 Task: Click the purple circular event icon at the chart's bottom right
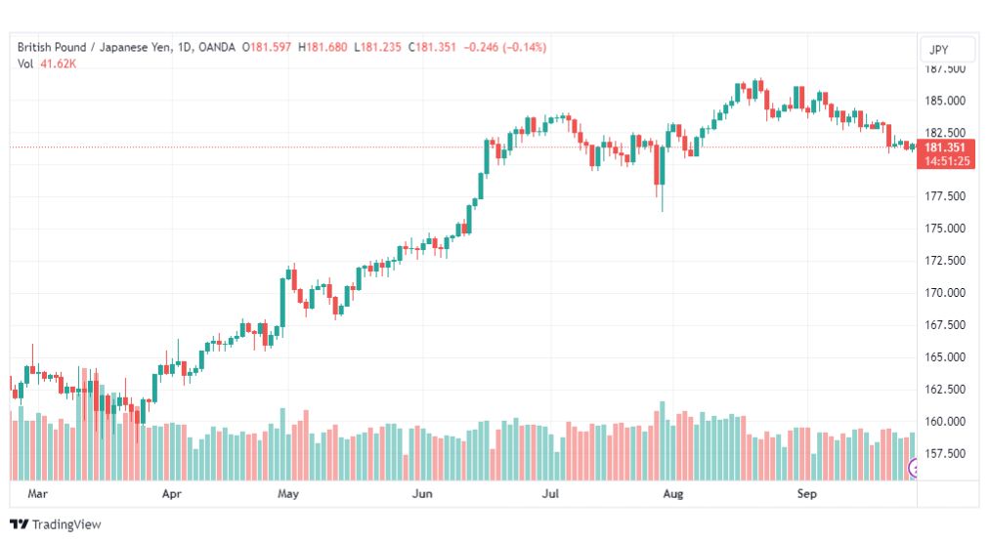912,468
